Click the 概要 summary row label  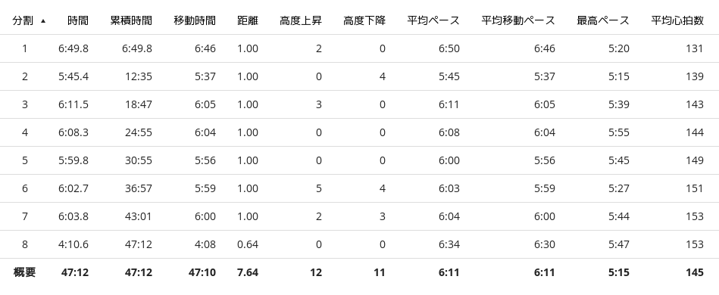[x=25, y=272]
